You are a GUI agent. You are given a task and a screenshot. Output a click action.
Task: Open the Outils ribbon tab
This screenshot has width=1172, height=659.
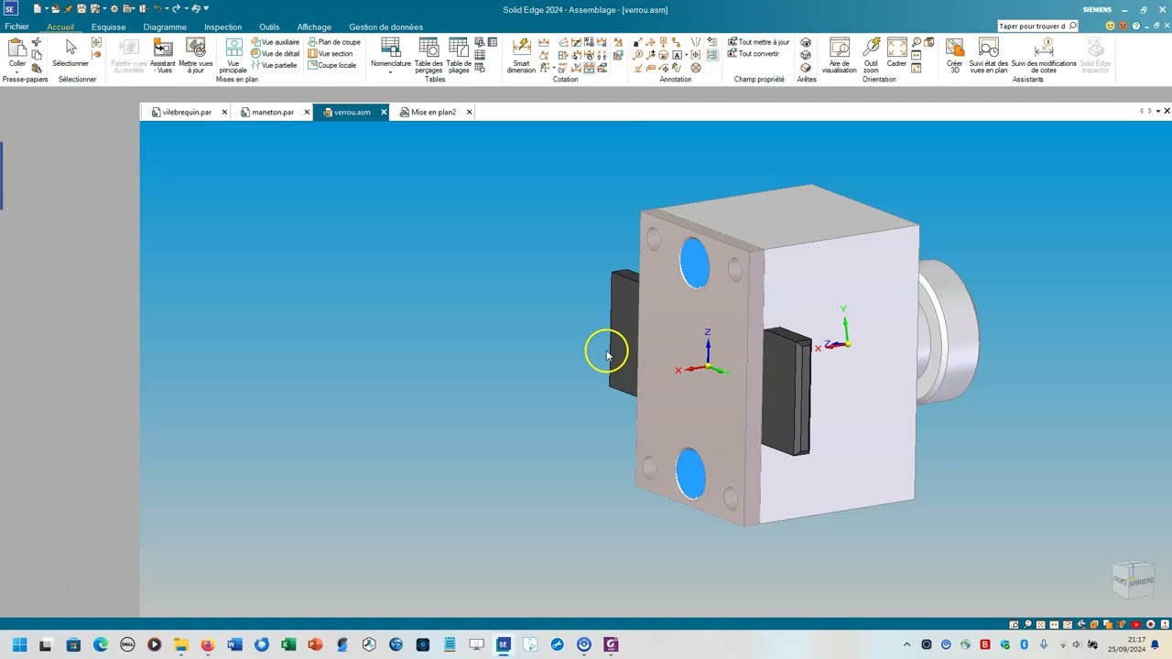coord(269,27)
